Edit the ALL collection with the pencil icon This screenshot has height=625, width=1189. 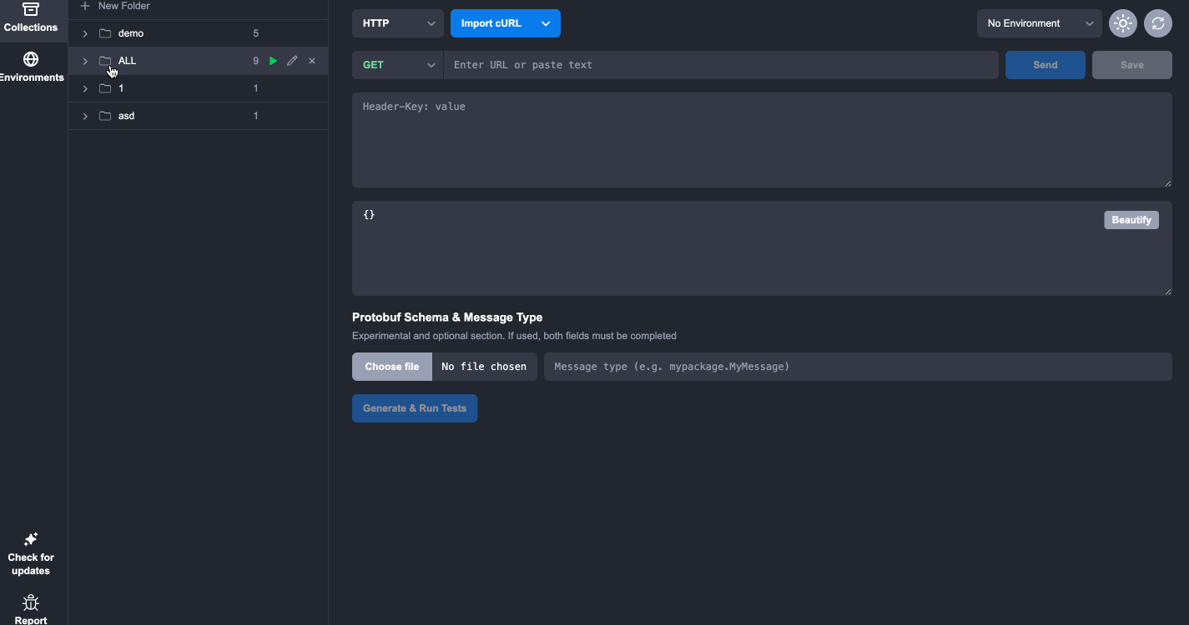[x=292, y=60]
